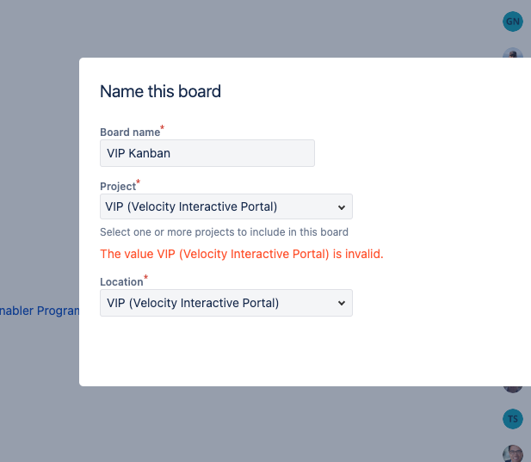Click the GN user avatar
The image size is (531, 462).
click(x=513, y=22)
